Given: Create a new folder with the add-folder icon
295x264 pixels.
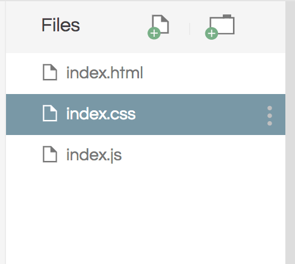Looking at the screenshot, I should pos(220,27).
